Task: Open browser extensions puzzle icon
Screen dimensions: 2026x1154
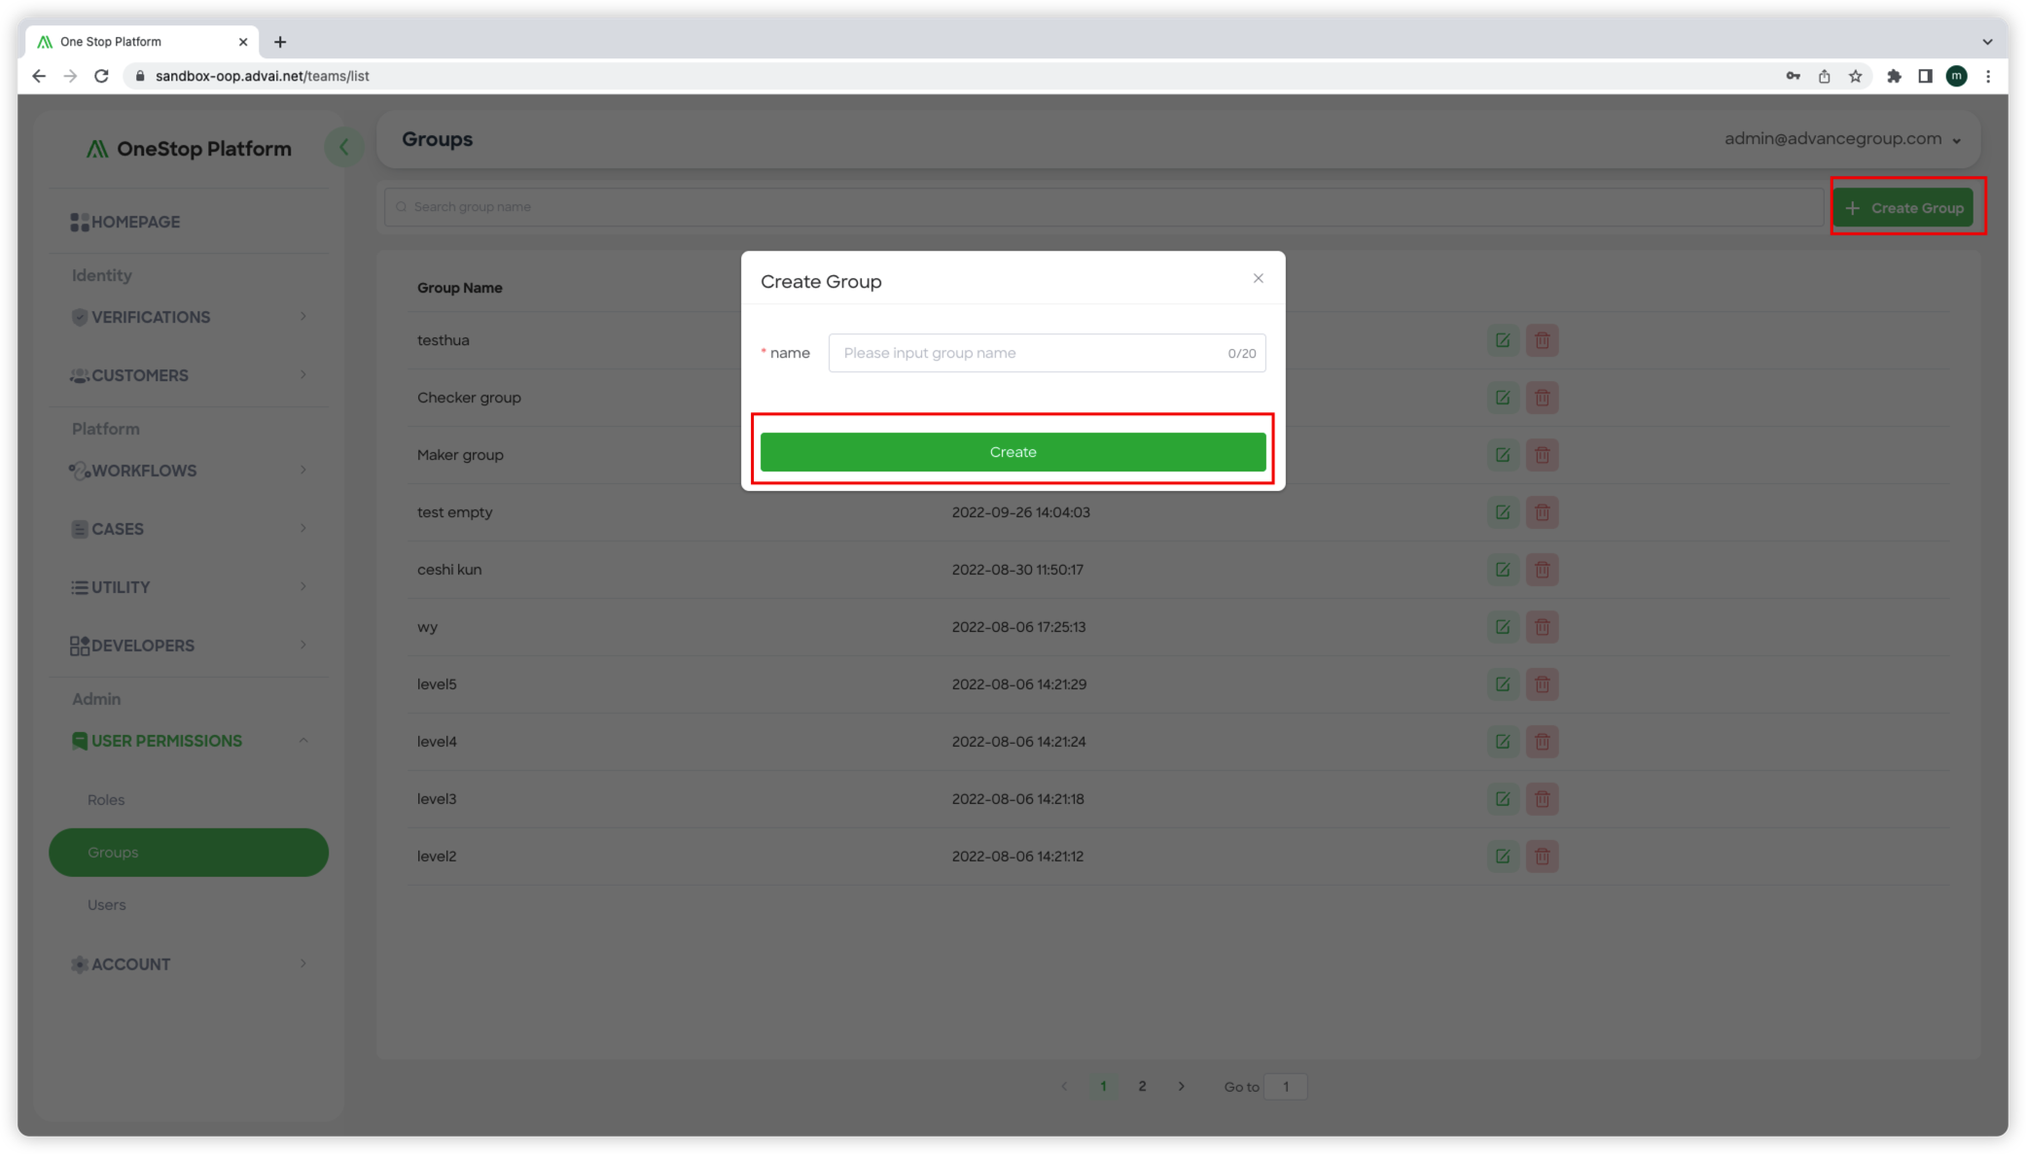Action: 1894,76
